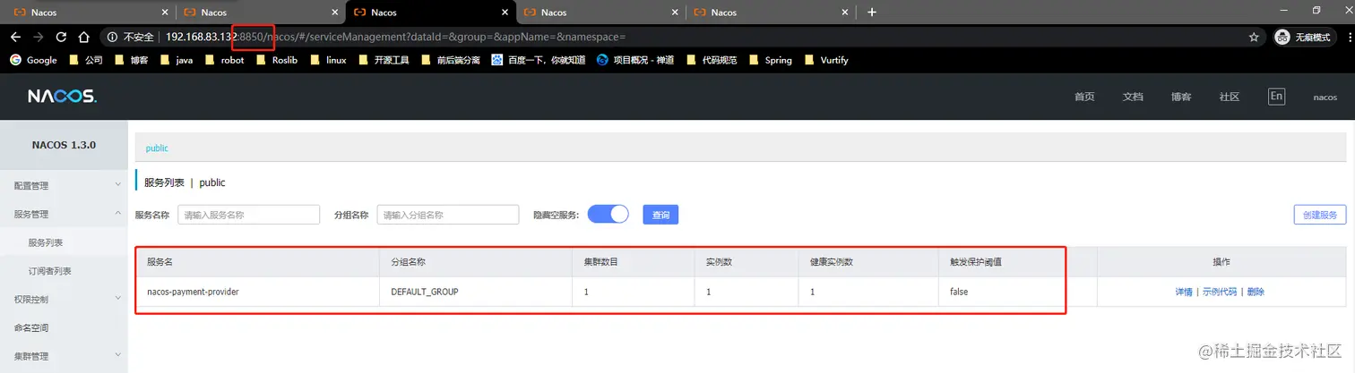The height and width of the screenshot is (373, 1355).
Task: Go back with the browser back arrow
Action: tap(15, 38)
